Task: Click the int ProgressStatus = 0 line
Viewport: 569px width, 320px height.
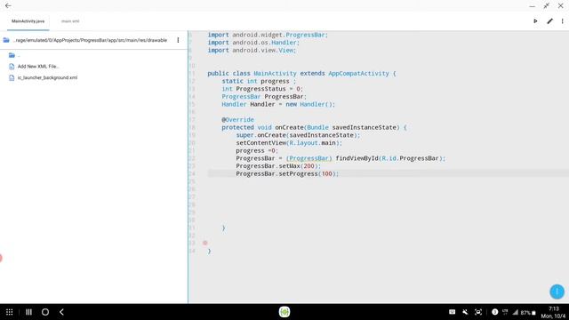Action: [262, 89]
